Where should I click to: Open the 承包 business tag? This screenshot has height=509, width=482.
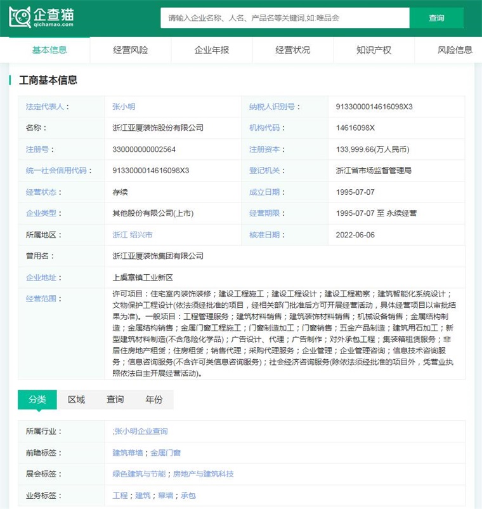coord(188,496)
